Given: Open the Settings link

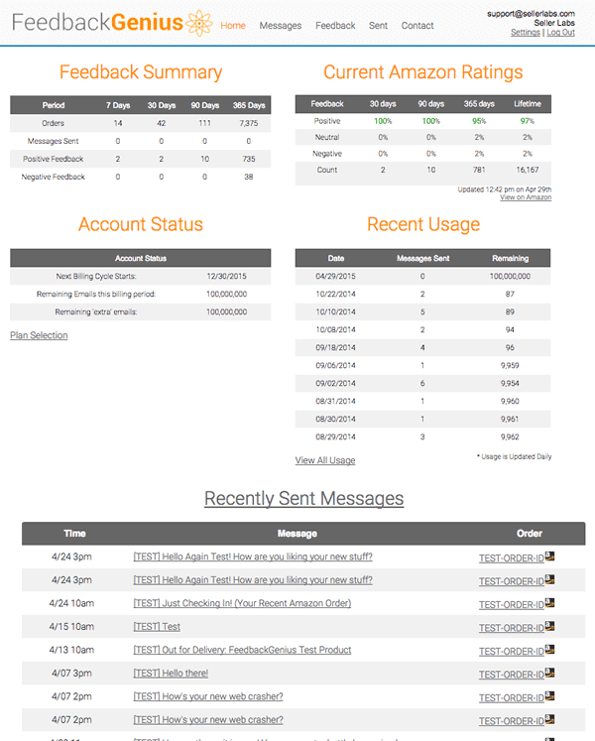Looking at the screenshot, I should pos(525,32).
